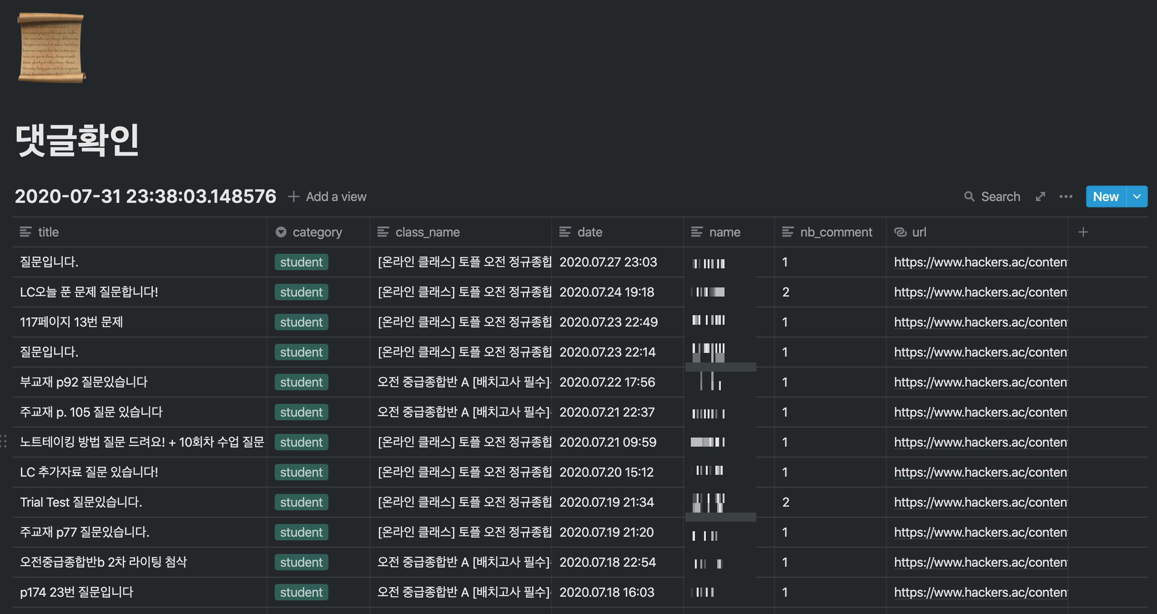Viewport: 1157px width, 614px height.
Task: Open the title column header menu
Action: point(140,232)
